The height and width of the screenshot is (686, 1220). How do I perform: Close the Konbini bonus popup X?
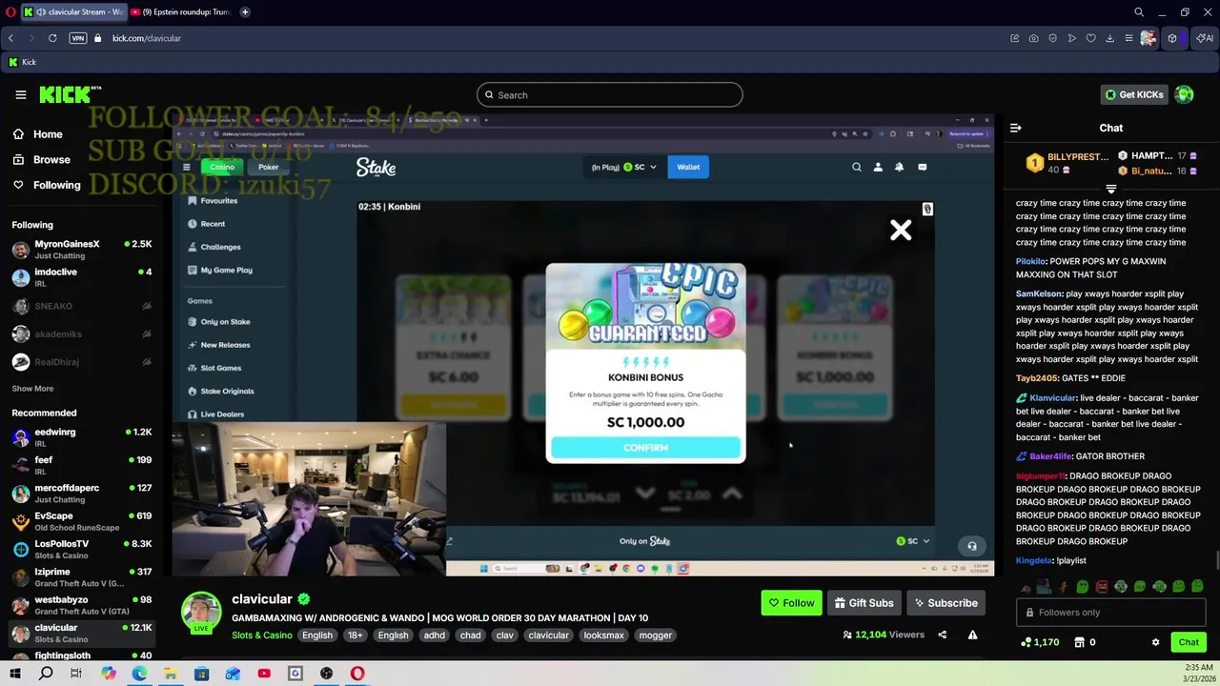[x=900, y=230]
